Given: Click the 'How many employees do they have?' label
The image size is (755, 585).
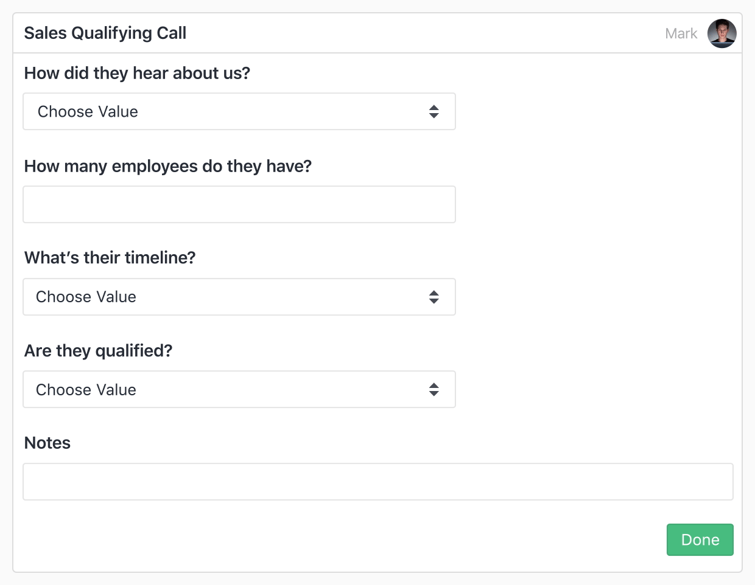Looking at the screenshot, I should [x=167, y=166].
